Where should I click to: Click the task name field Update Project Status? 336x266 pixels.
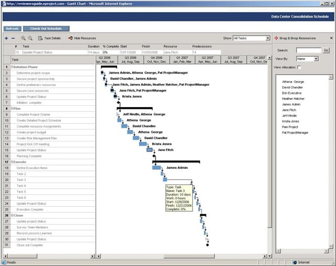tap(54, 53)
